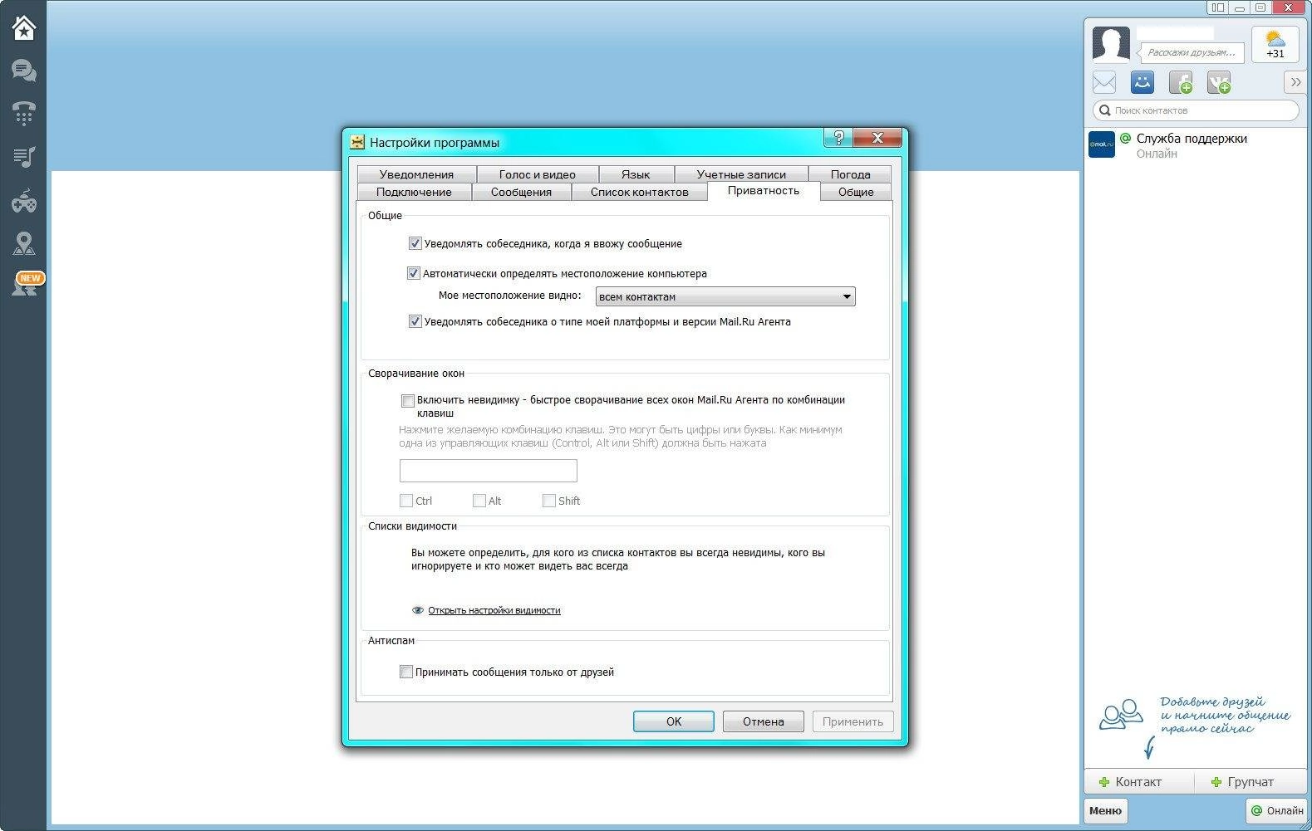The image size is (1312, 831).
Task: Open the Меню button
Action: coord(1105,810)
